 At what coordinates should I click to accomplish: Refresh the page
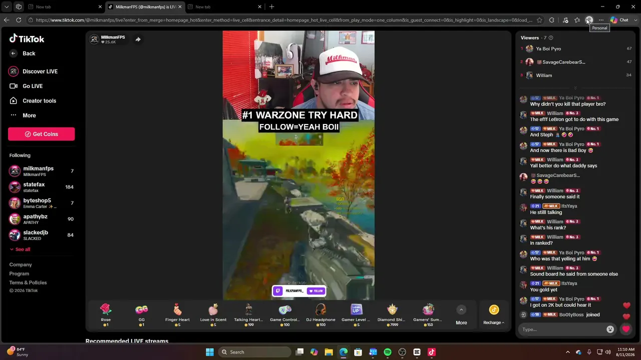coord(19,20)
